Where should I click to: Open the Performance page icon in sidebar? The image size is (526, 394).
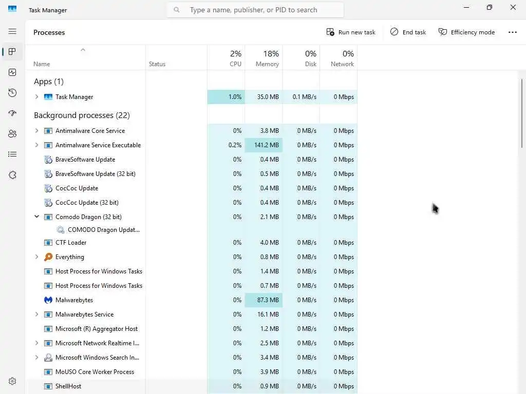tap(12, 72)
